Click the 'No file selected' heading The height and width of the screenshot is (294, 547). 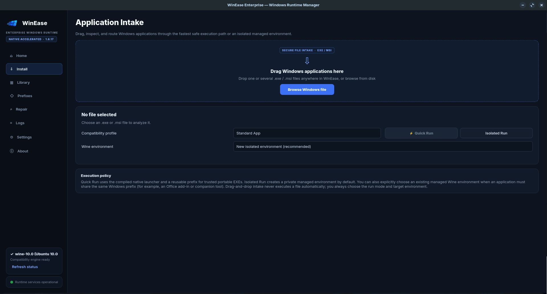point(99,115)
